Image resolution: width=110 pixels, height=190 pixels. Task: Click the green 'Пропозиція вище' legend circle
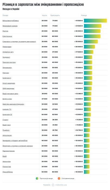tap(37, 178)
